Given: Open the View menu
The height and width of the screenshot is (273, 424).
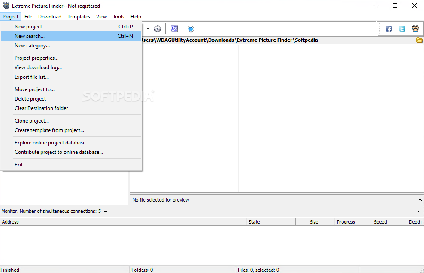Looking at the screenshot, I should 101,16.
